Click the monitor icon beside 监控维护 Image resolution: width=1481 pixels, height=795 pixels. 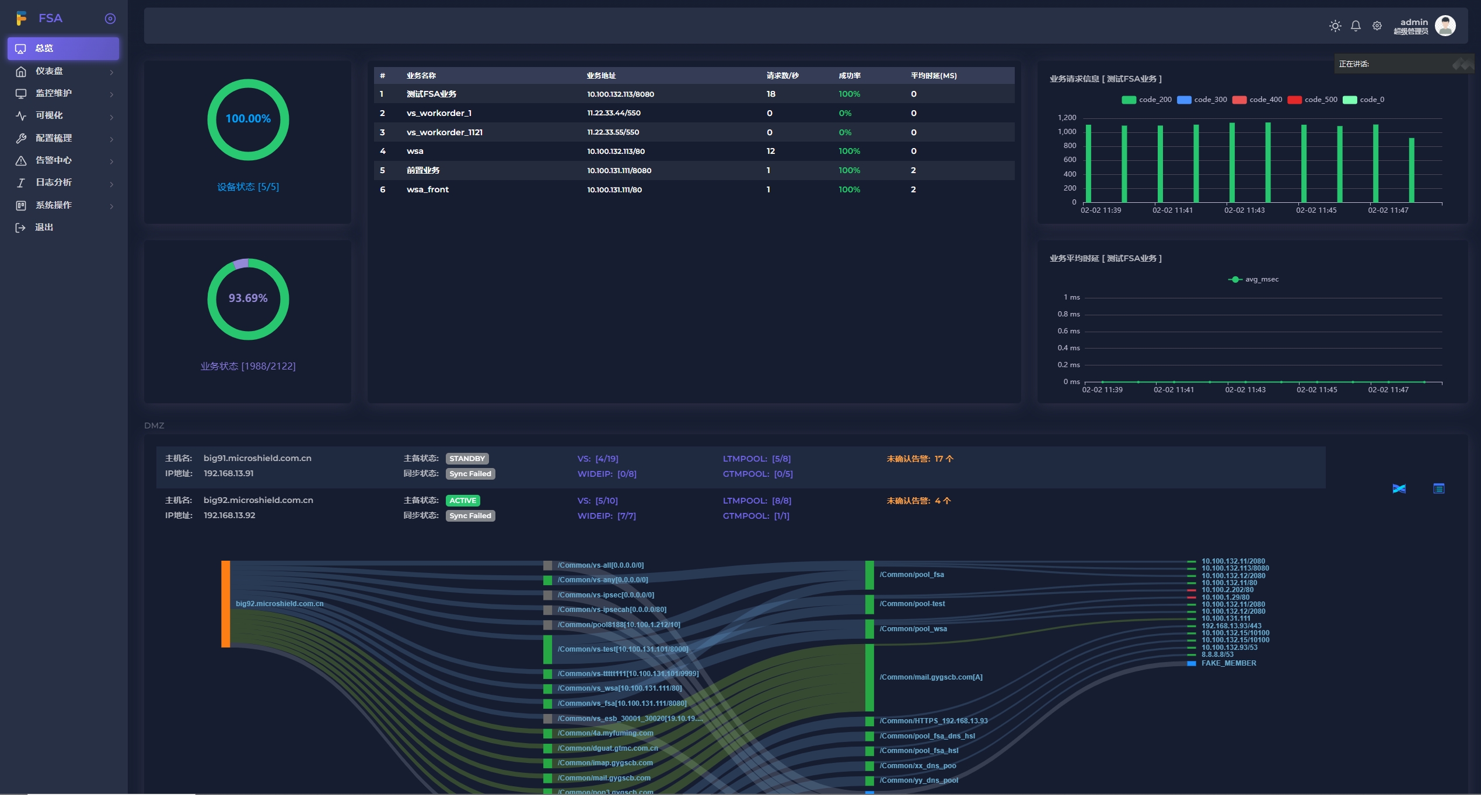tap(21, 93)
